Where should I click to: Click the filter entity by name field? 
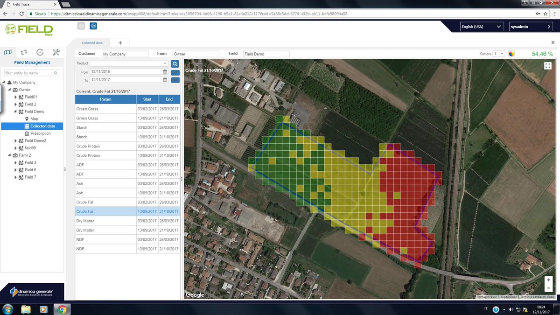(x=32, y=73)
